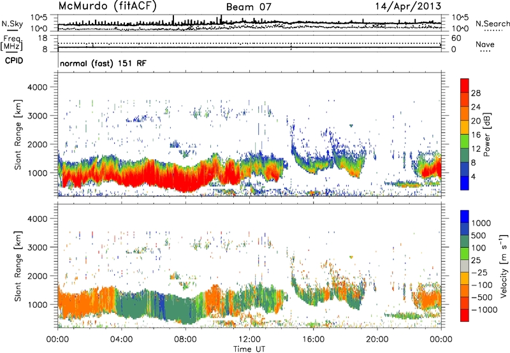This screenshot has height=353, width=510.
Task: Select the 1000 label on Velocity colorbar
Action: tap(481, 223)
